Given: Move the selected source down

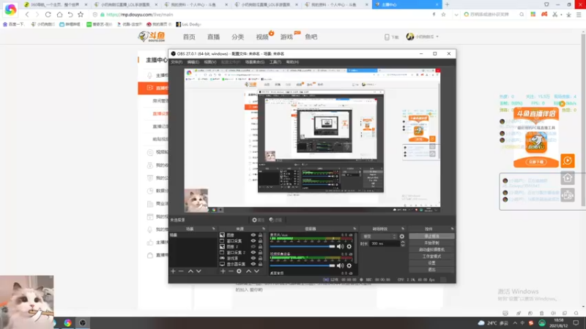Looking at the screenshot, I should click(257, 271).
